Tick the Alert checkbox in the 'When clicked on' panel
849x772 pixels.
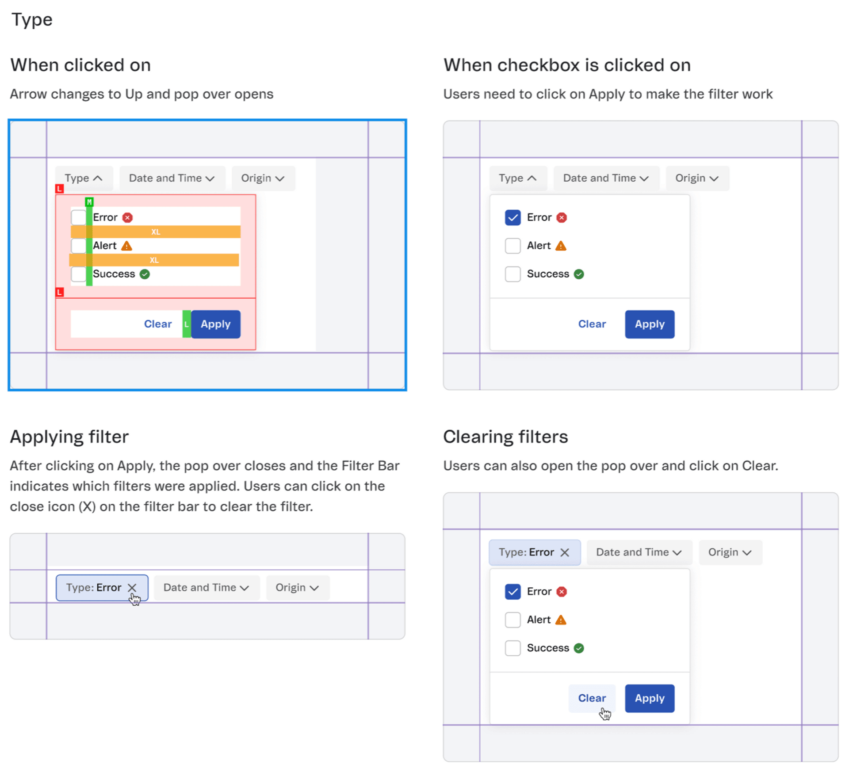78,246
